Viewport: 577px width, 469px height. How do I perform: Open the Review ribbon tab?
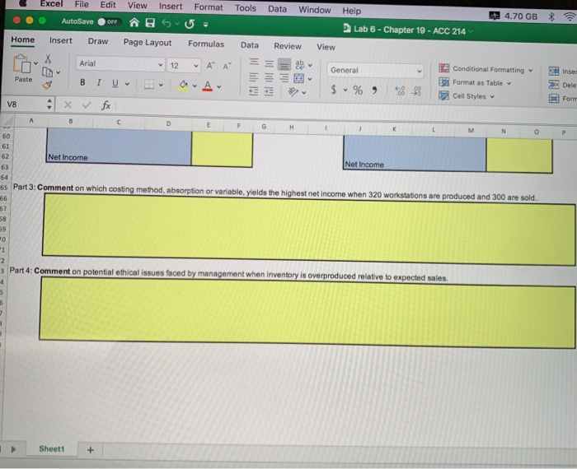[x=288, y=46]
